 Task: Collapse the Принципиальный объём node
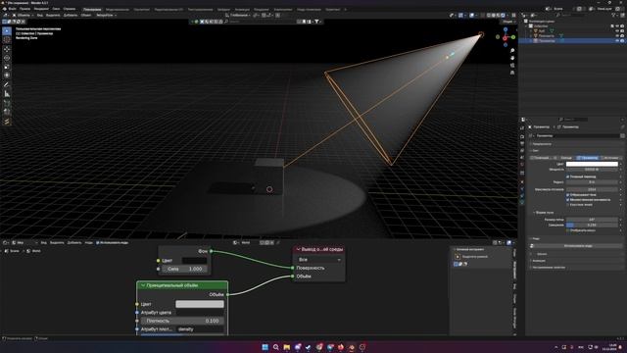click(143, 285)
